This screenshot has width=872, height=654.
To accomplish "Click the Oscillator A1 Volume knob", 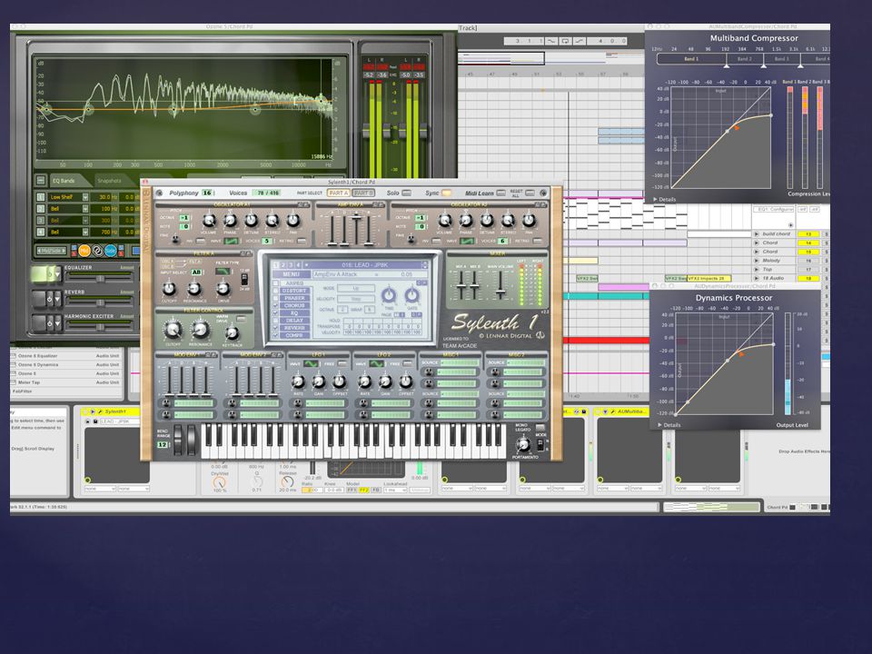I will coord(209,221).
